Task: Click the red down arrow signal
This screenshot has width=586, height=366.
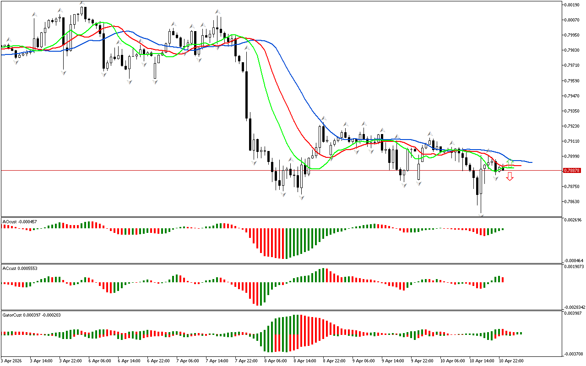Action: click(x=510, y=177)
